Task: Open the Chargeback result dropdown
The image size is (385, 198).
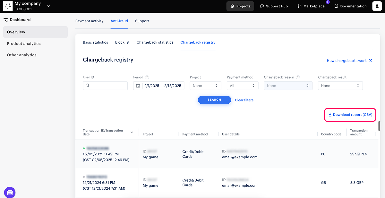Action: (x=340, y=86)
